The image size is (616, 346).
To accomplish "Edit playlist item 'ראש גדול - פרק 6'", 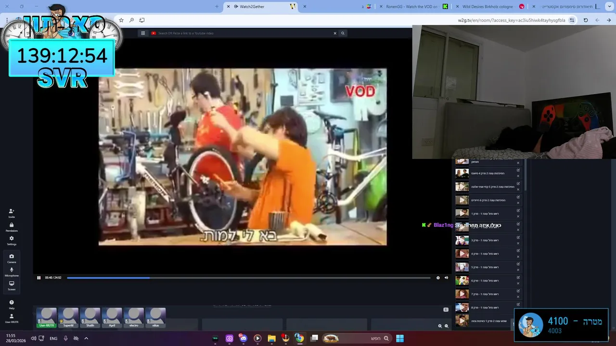I will coord(518,278).
